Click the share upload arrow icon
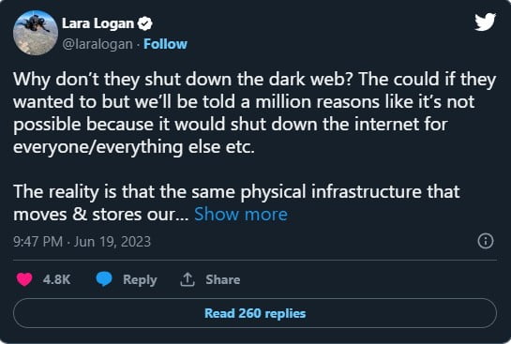Image resolution: width=511 pixels, height=344 pixels. click(188, 279)
